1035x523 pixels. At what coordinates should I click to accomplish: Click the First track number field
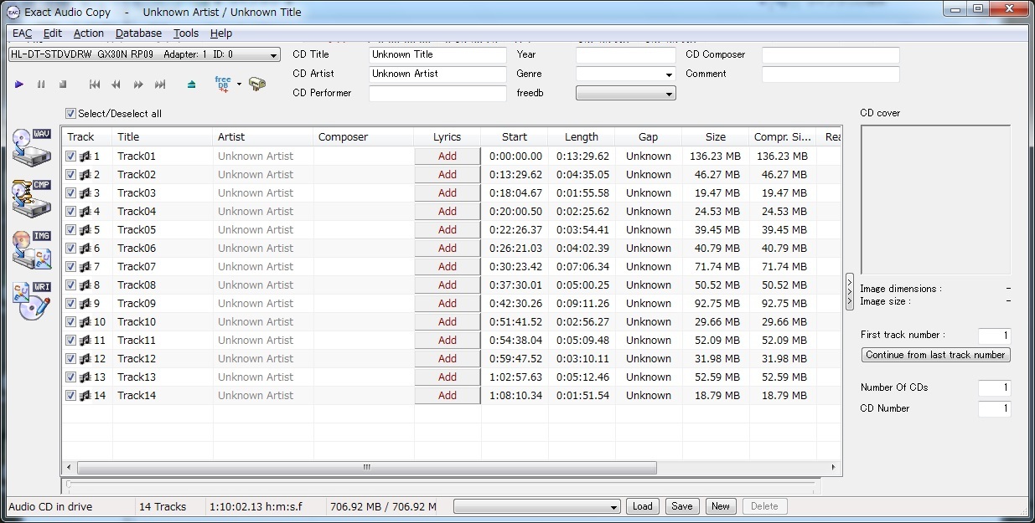(x=995, y=336)
